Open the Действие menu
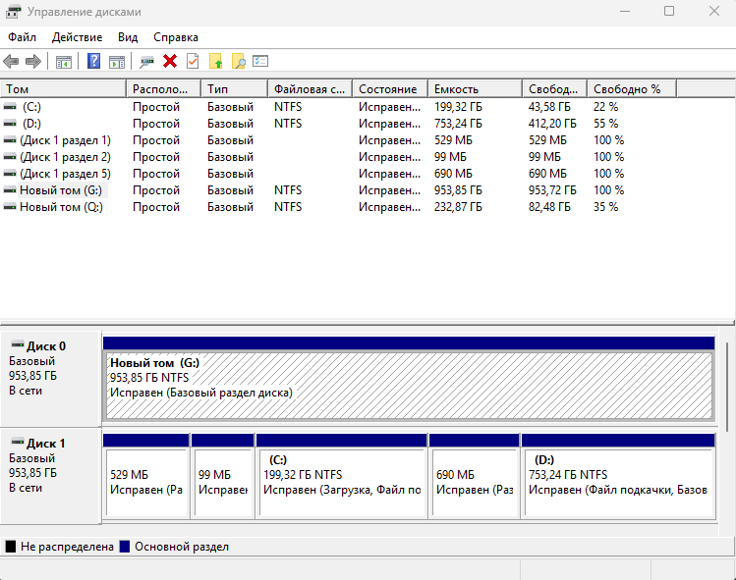Image resolution: width=736 pixels, height=580 pixels. pyautogui.click(x=77, y=37)
